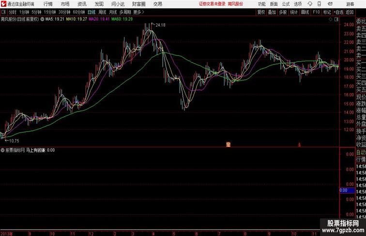Click the 马上有钱赚 indicator name
This screenshot has width=366, height=236.
coord(35,150)
